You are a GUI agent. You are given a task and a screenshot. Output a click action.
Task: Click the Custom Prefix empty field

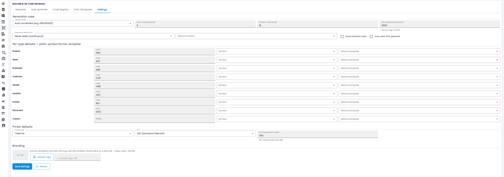click(154, 119)
